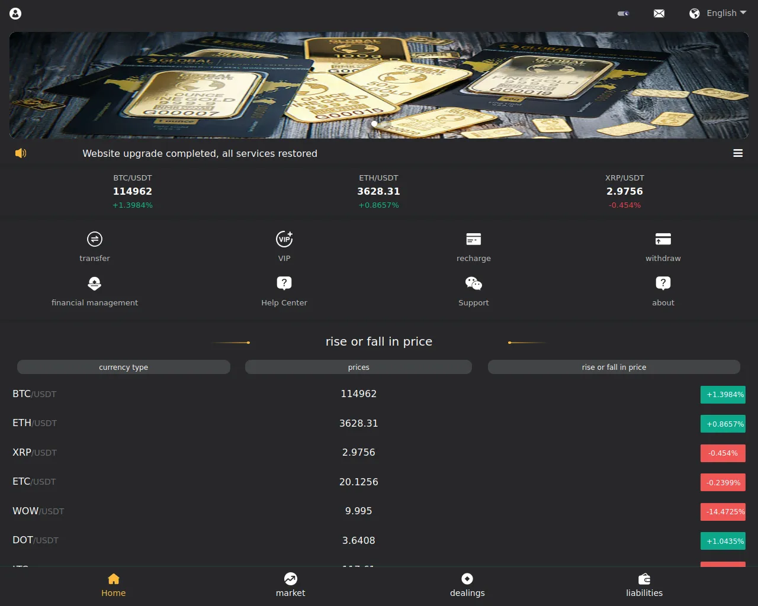Click the currency type column header
Screen dimensions: 758x606
click(x=124, y=368)
